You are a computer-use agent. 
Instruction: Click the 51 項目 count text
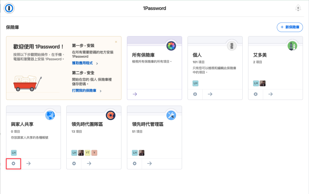click(137, 132)
